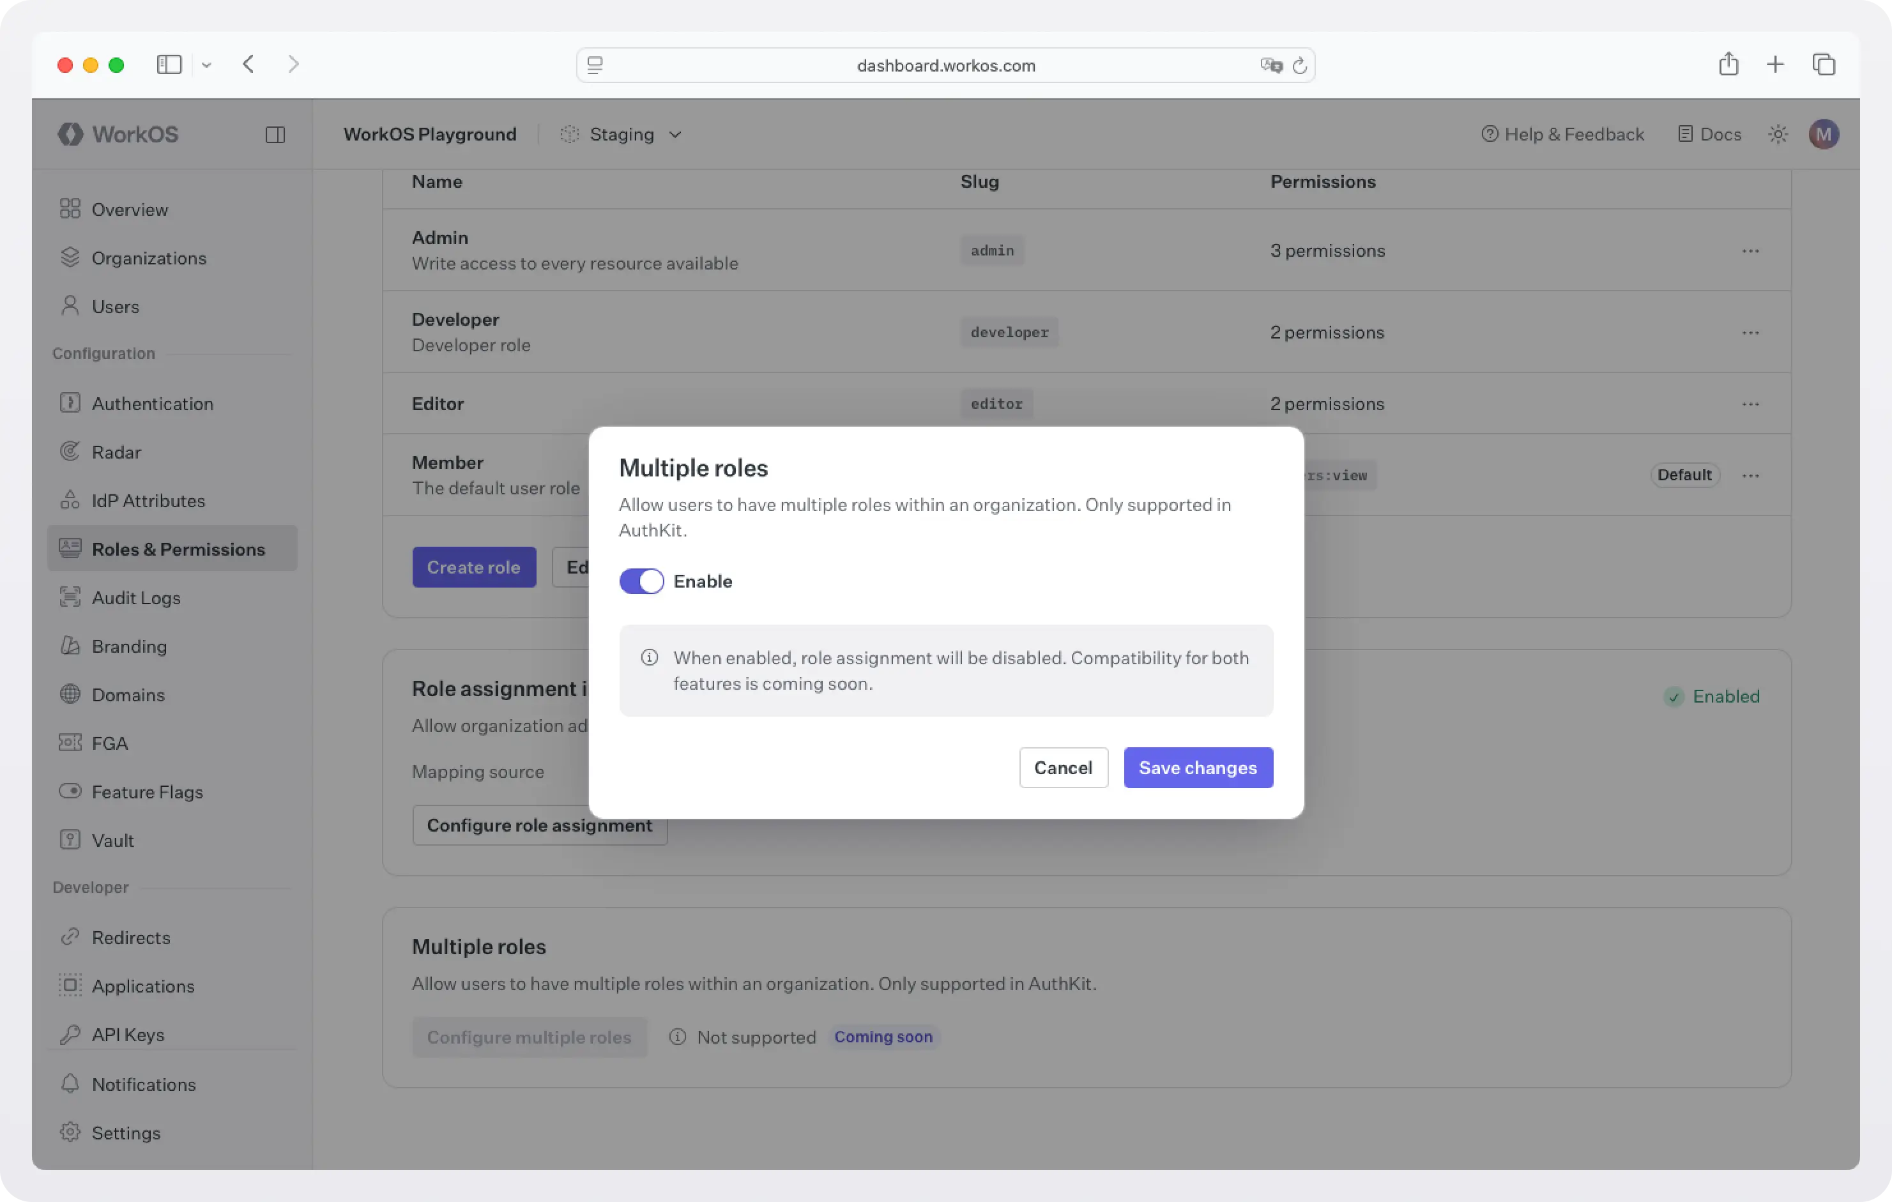The height and width of the screenshot is (1202, 1892).
Task: Go back in Safari
Action: point(248,65)
